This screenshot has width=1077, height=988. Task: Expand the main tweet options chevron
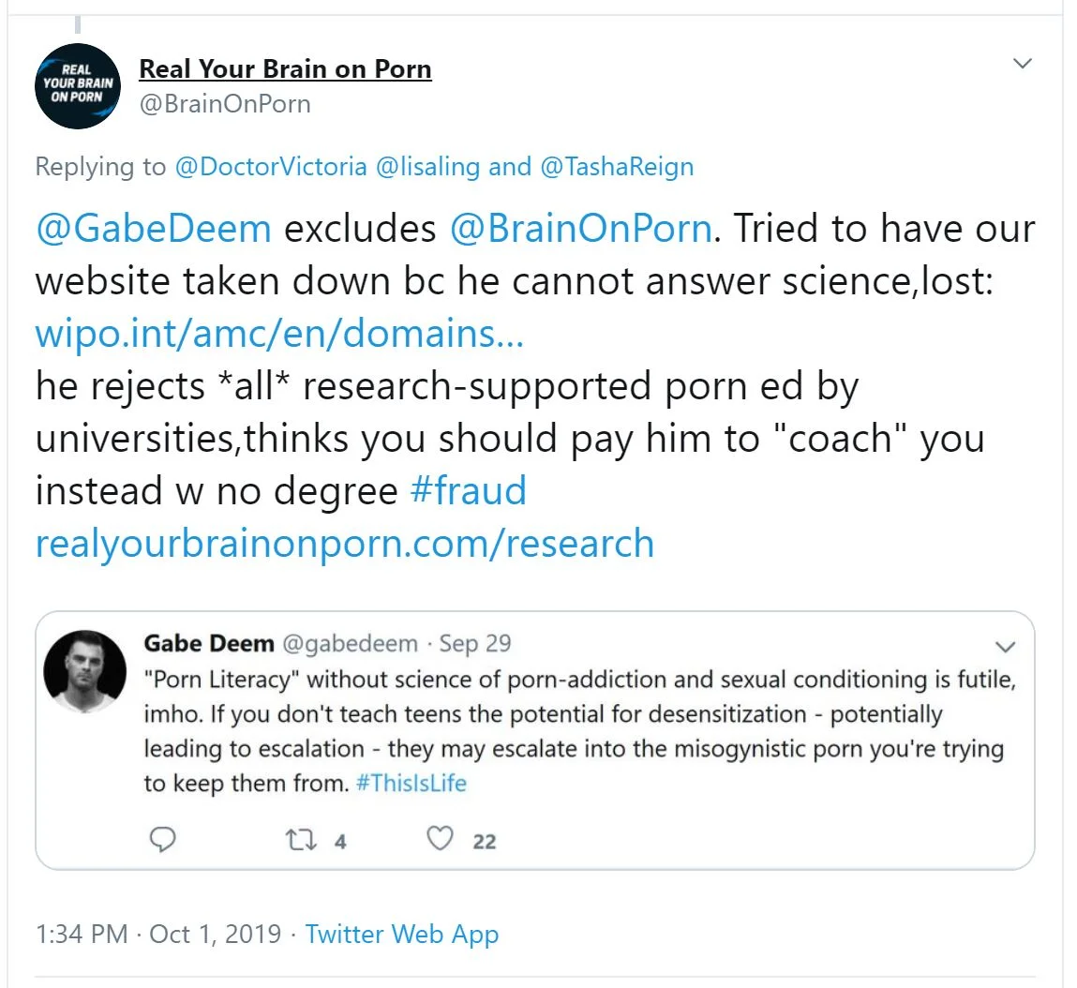[1023, 64]
